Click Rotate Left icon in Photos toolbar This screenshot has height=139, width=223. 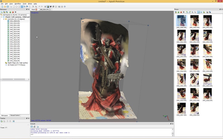tap(187, 12)
